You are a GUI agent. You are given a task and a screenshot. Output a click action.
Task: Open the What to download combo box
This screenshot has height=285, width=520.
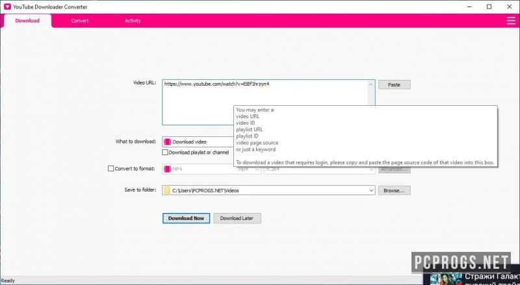tap(198, 142)
